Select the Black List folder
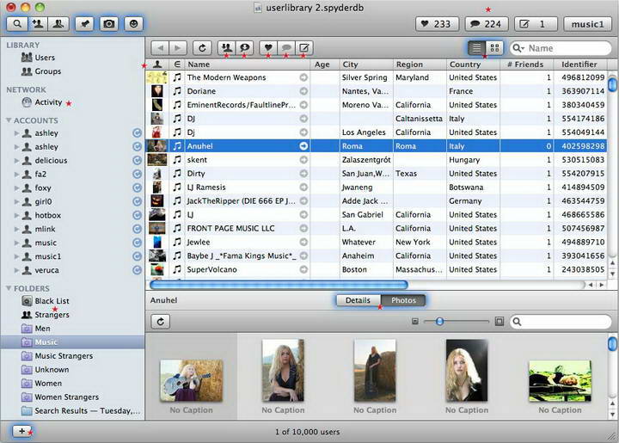Viewport: 619px width, 443px height. pos(52,301)
